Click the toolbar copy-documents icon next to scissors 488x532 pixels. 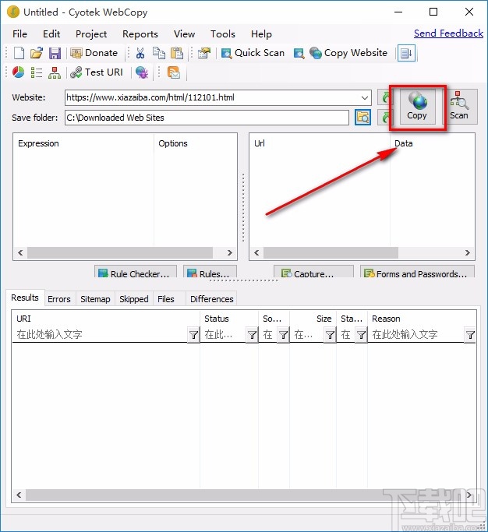158,53
